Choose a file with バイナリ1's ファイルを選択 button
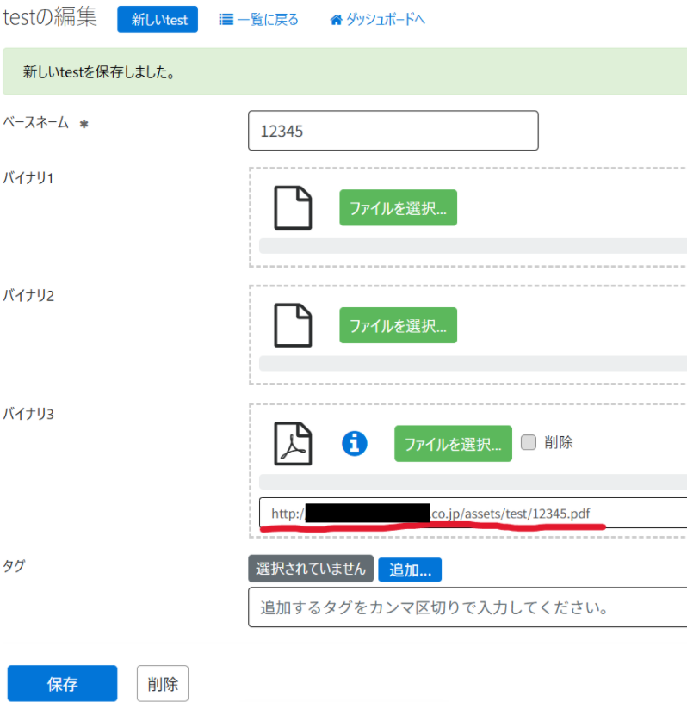 [x=398, y=208]
